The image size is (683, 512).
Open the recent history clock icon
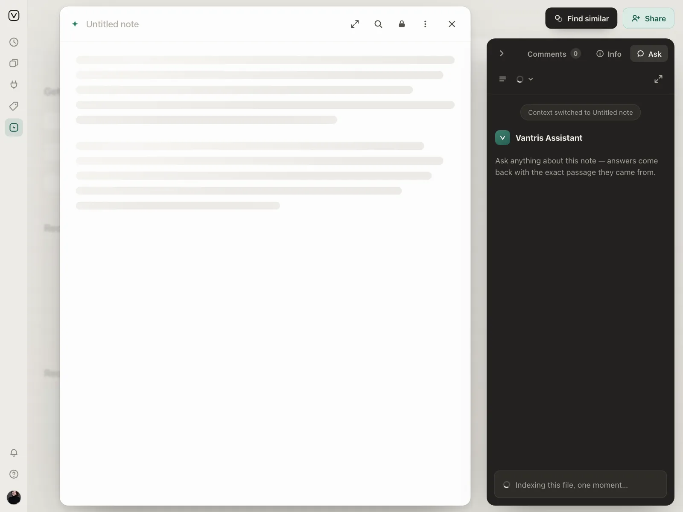click(14, 42)
